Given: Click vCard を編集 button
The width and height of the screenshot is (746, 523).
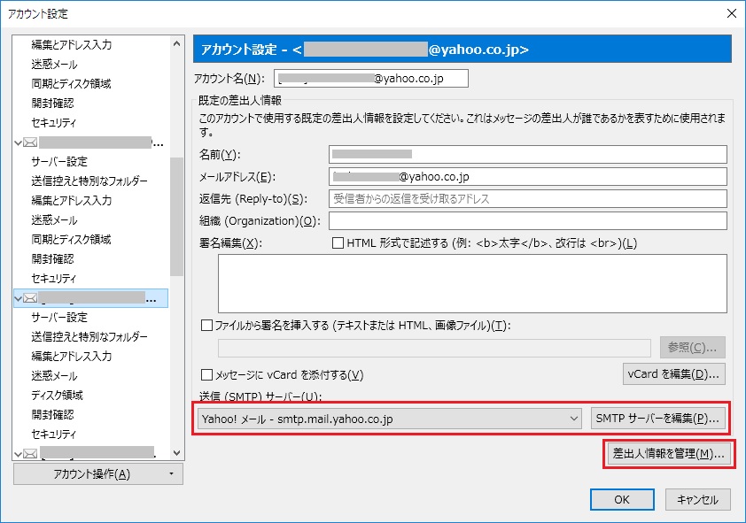Looking at the screenshot, I should tap(674, 373).
